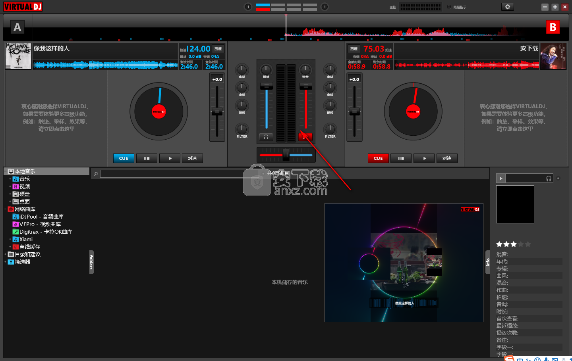
Task: Collapse the 网络曲库 node
Action: pos(6,209)
